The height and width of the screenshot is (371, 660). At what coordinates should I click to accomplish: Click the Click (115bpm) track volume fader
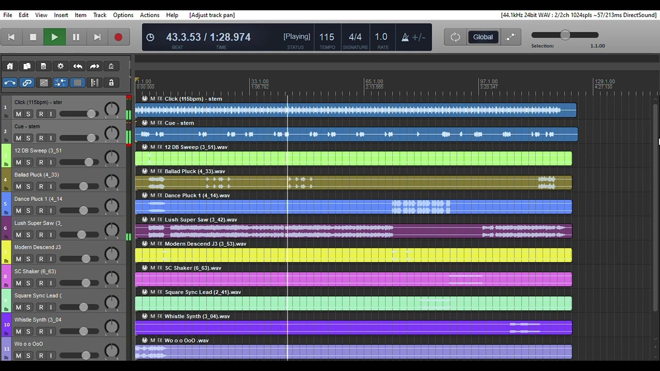91,114
